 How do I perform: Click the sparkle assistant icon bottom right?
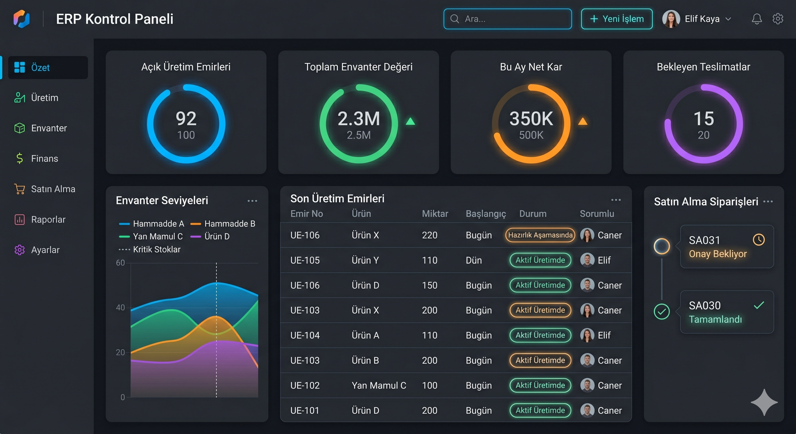pyautogui.click(x=764, y=402)
